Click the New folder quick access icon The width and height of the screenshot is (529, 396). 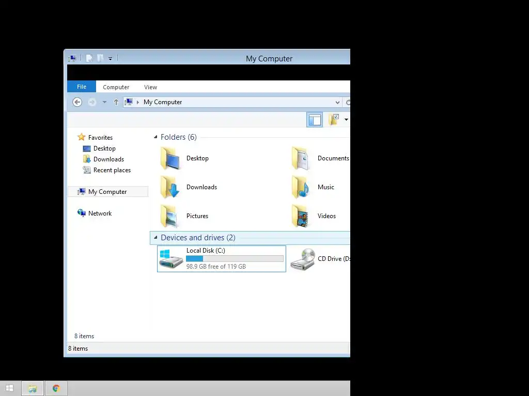pos(100,58)
